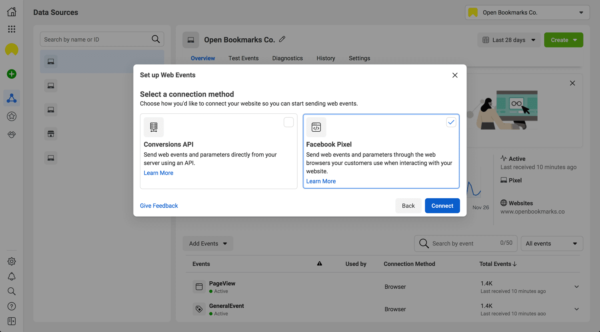Expand the GeneralEvent event row
Image resolution: width=600 pixels, height=332 pixels.
pos(576,309)
